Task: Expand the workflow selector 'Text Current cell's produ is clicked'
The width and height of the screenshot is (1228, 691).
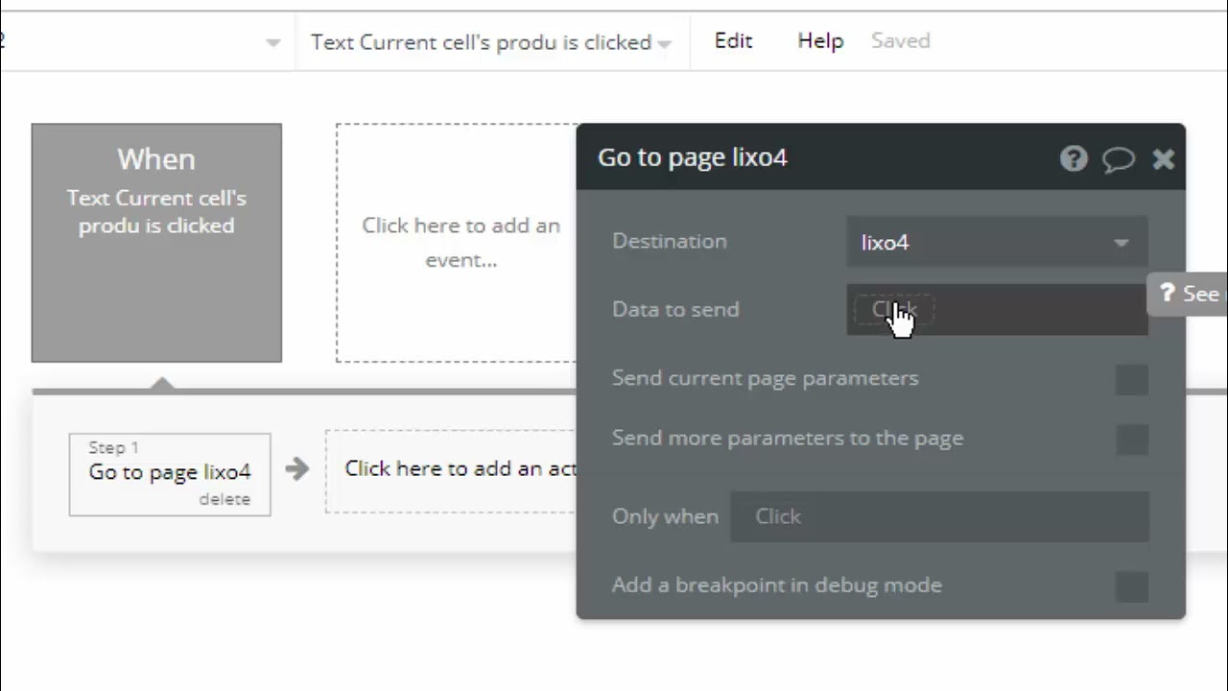Action: coord(491,42)
